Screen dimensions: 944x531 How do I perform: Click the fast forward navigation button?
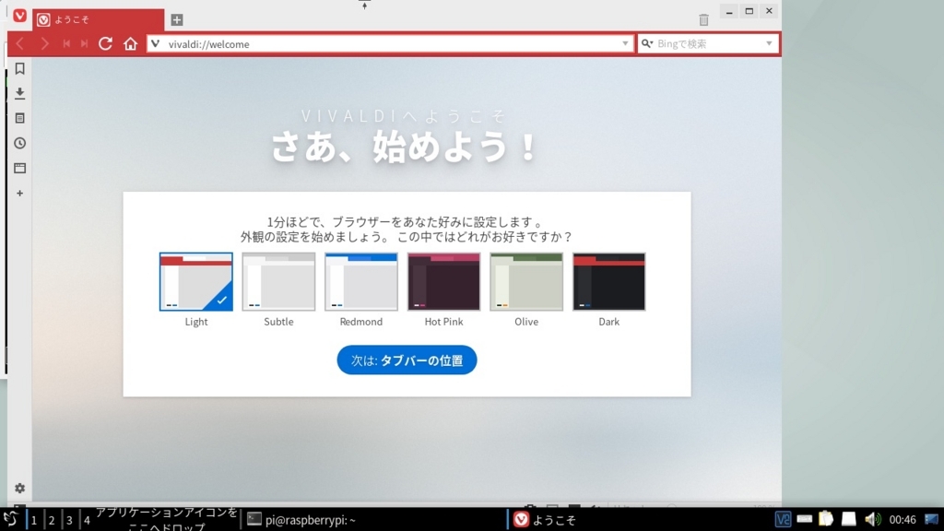point(84,44)
